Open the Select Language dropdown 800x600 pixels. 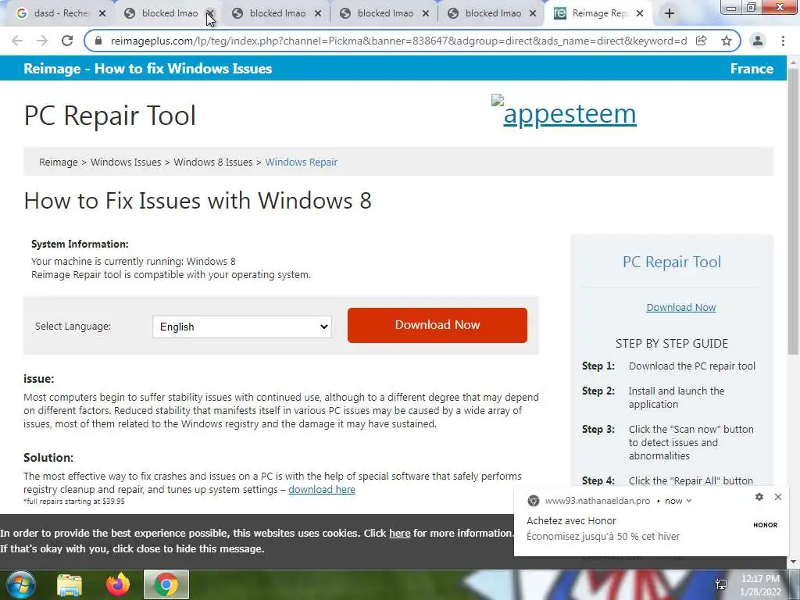(242, 327)
